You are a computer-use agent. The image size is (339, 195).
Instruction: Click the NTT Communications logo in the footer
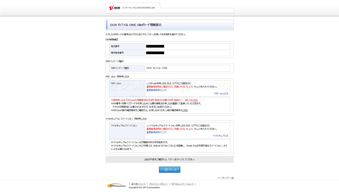116,186
